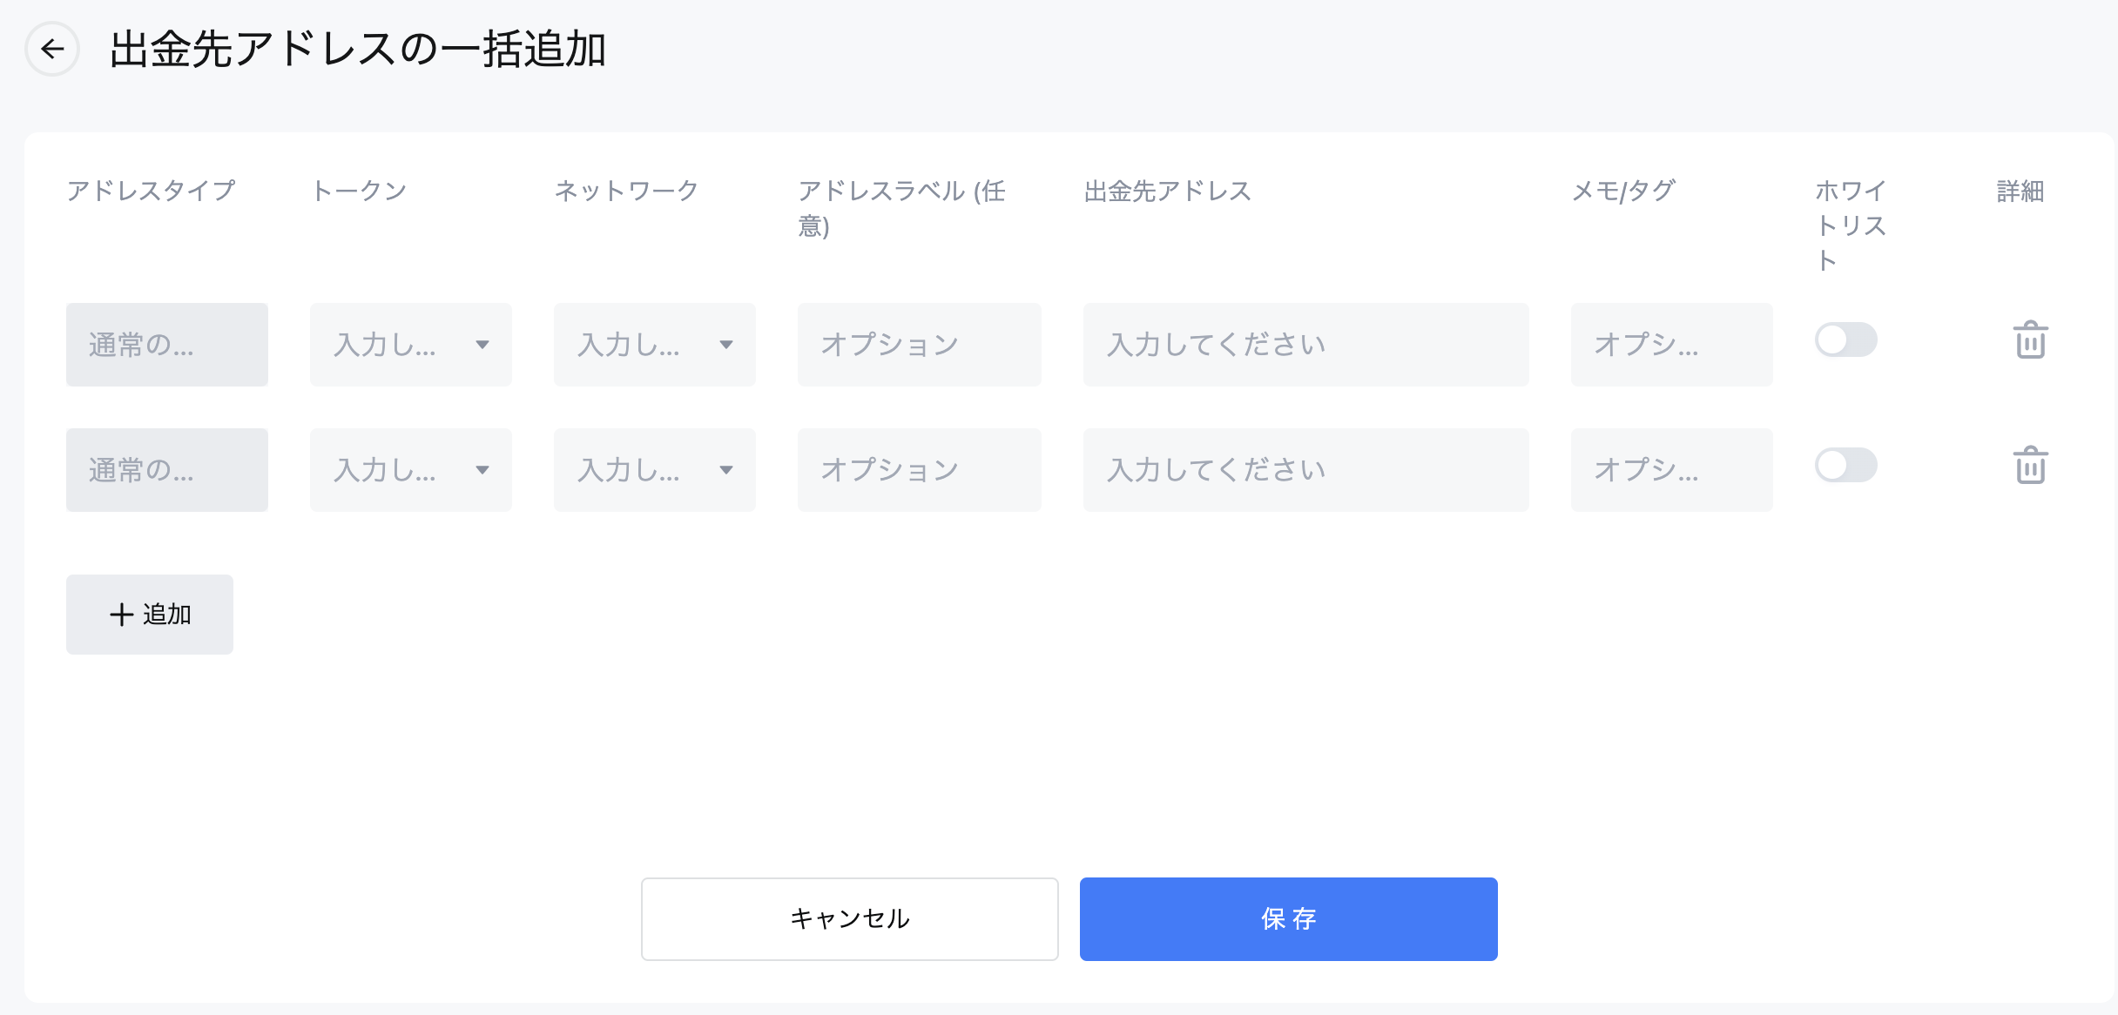The image size is (2118, 1015).
Task: Open the token dropdown in second row
Action: coord(410,470)
